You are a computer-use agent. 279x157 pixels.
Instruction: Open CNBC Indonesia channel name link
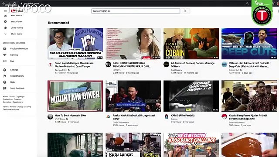pyautogui.click(x=121, y=123)
